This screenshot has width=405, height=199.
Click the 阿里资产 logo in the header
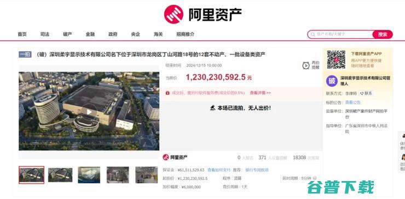coord(202,14)
